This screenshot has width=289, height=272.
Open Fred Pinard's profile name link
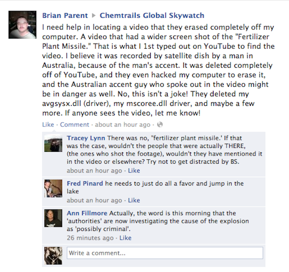(x=85, y=183)
